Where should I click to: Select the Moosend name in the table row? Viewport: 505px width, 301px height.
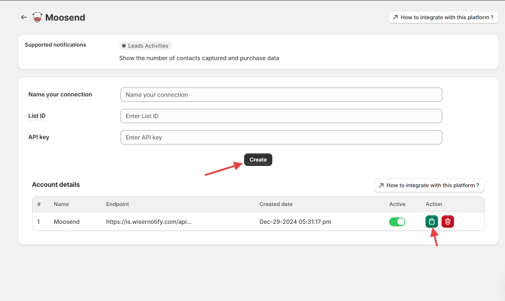[66, 222]
